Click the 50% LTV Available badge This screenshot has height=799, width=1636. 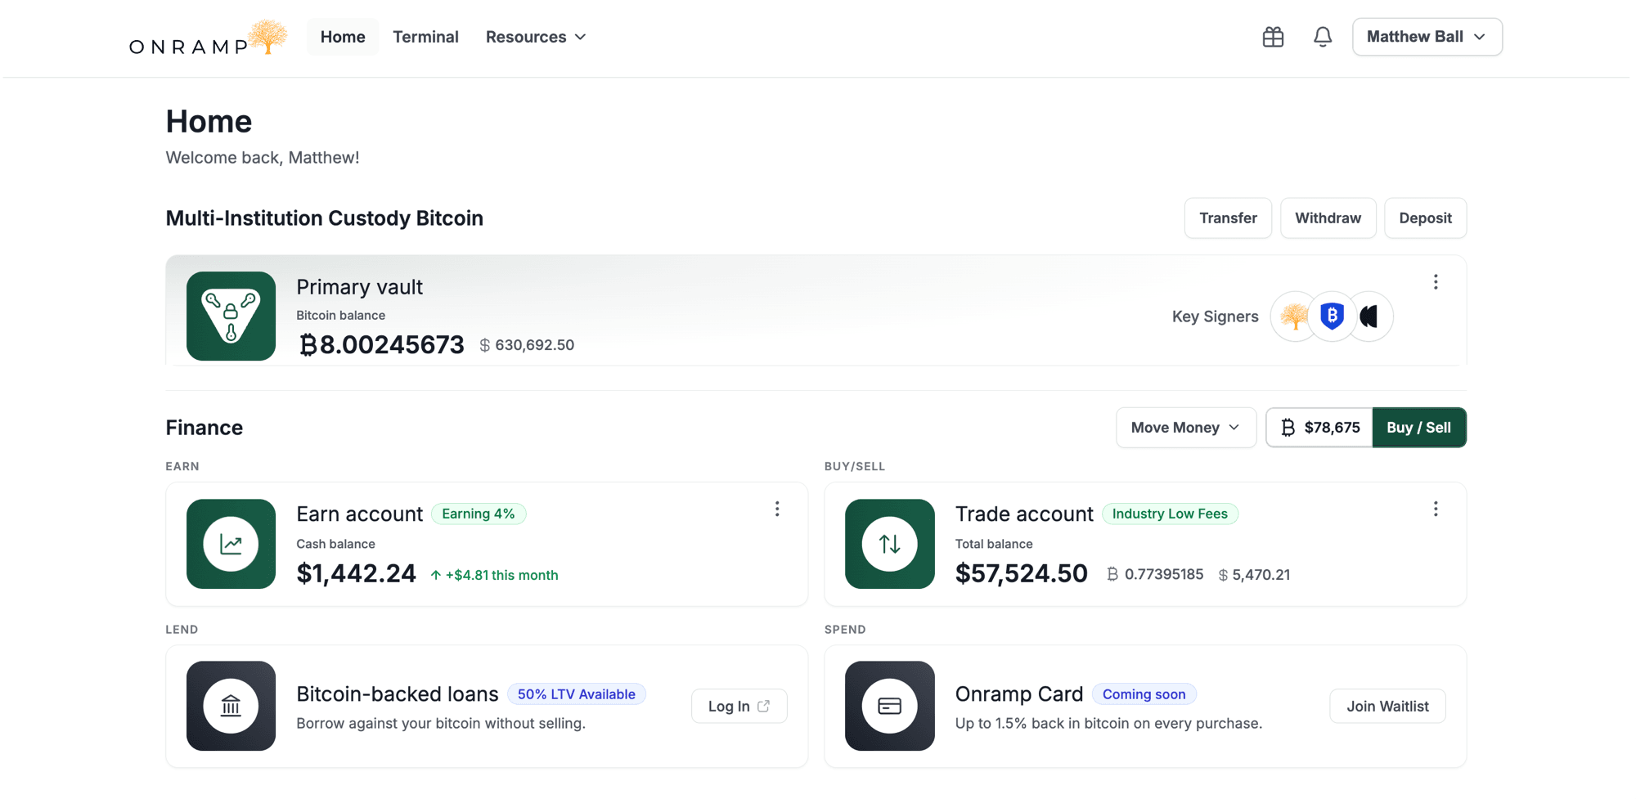coord(577,694)
